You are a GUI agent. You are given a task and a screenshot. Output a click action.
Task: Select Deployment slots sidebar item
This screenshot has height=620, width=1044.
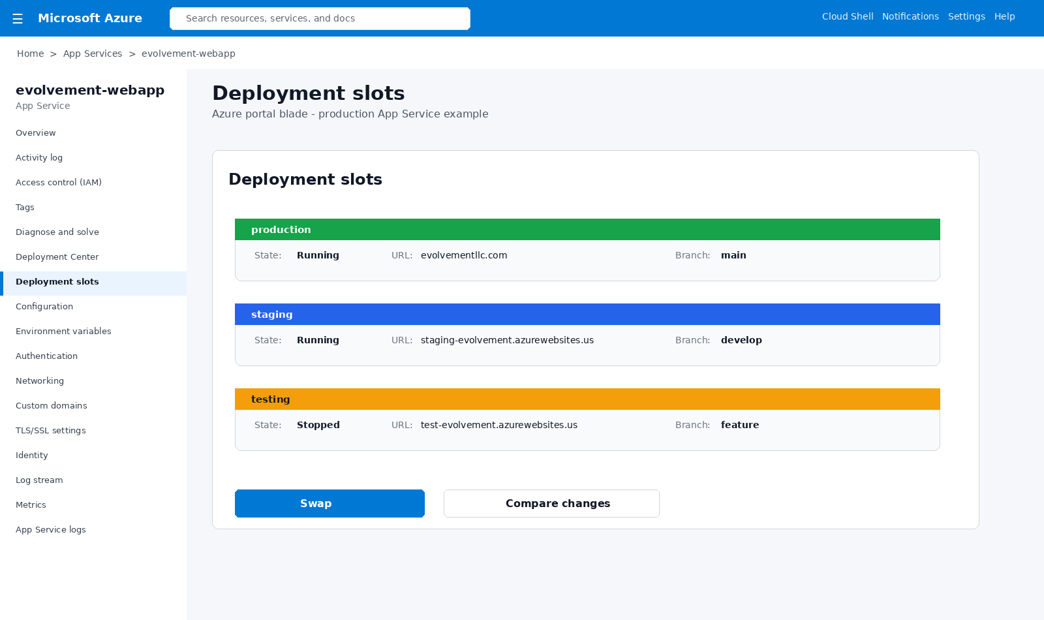(x=93, y=283)
